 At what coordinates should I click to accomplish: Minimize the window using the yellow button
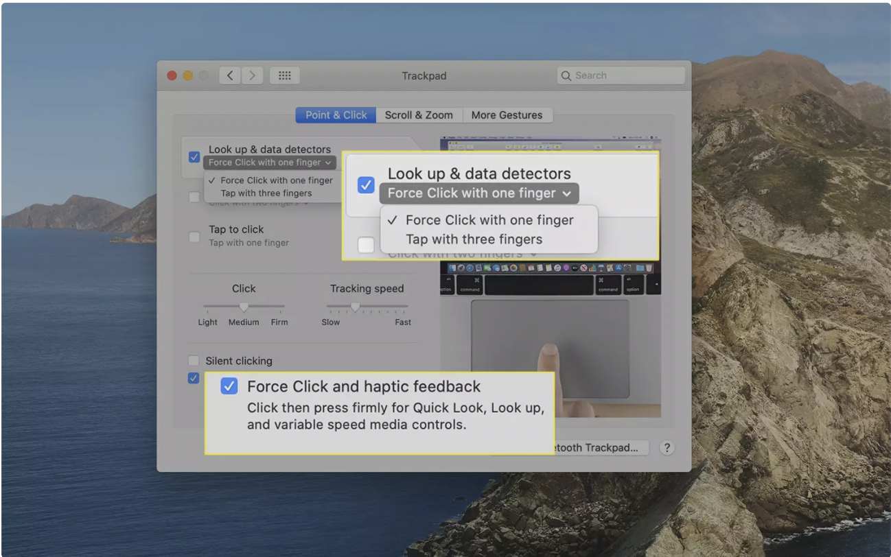(187, 75)
